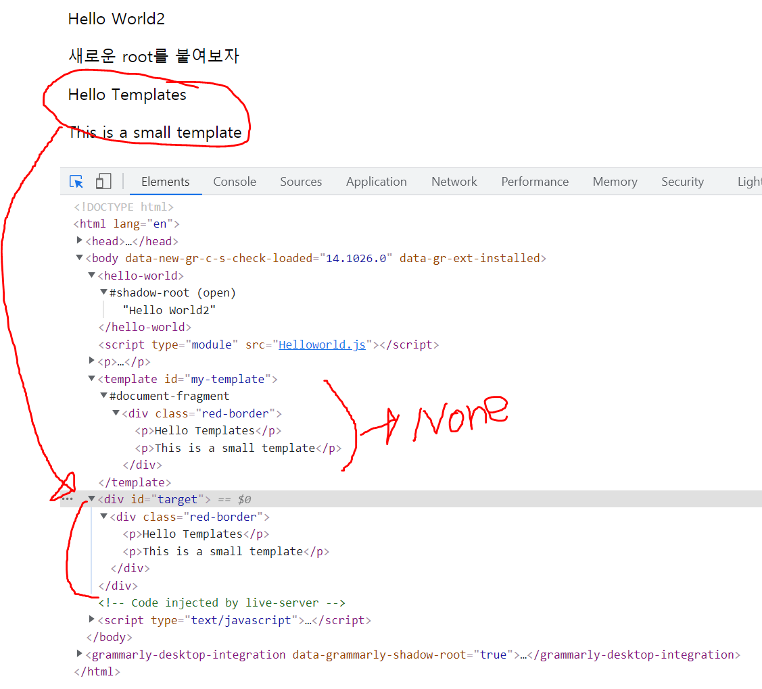Select the script type module line

click(x=268, y=344)
